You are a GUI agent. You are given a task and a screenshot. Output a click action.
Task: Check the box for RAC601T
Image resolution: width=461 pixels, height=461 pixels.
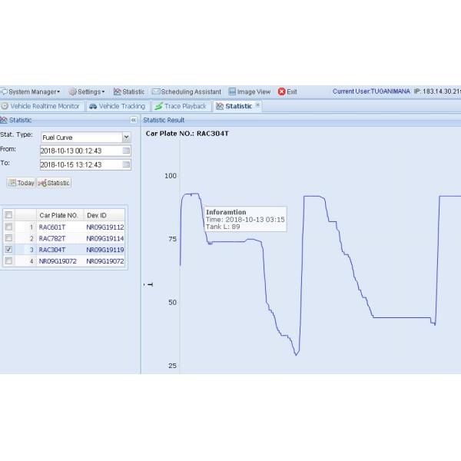coord(8,227)
